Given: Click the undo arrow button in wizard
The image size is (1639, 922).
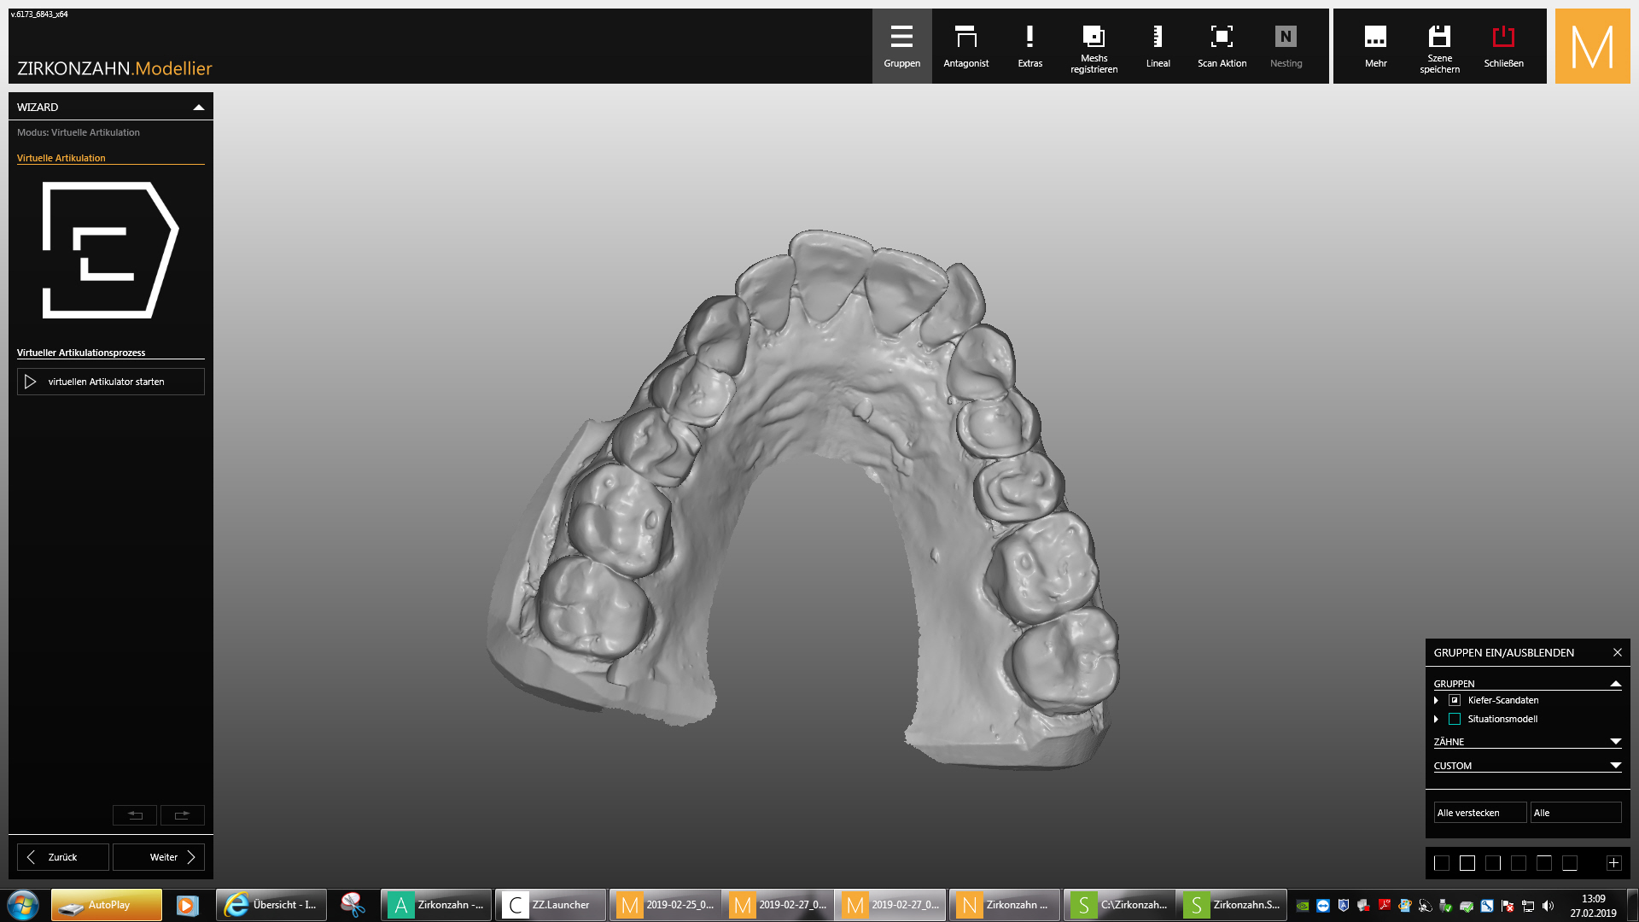Looking at the screenshot, I should point(135,815).
